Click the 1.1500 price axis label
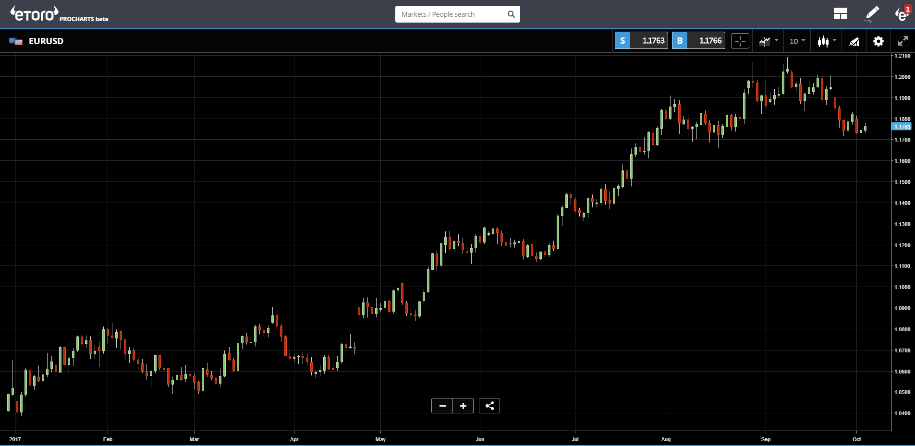Screen dimensions: 915x446 [902, 182]
